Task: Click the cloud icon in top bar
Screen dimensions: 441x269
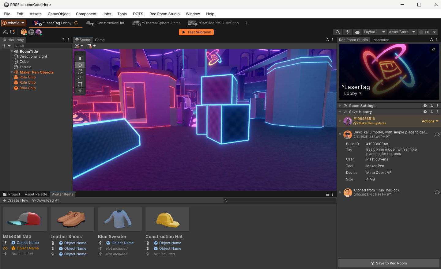Action: click(x=357, y=32)
